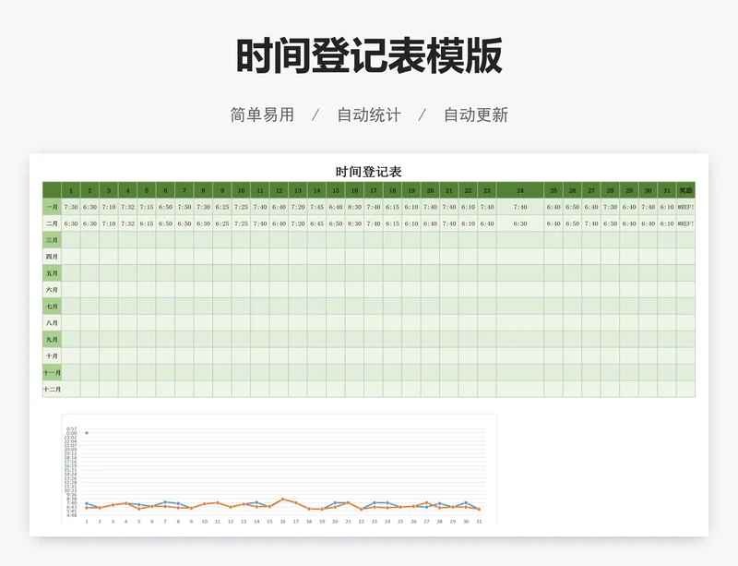Select the 九月 row label
The height and width of the screenshot is (566, 738).
52,339
